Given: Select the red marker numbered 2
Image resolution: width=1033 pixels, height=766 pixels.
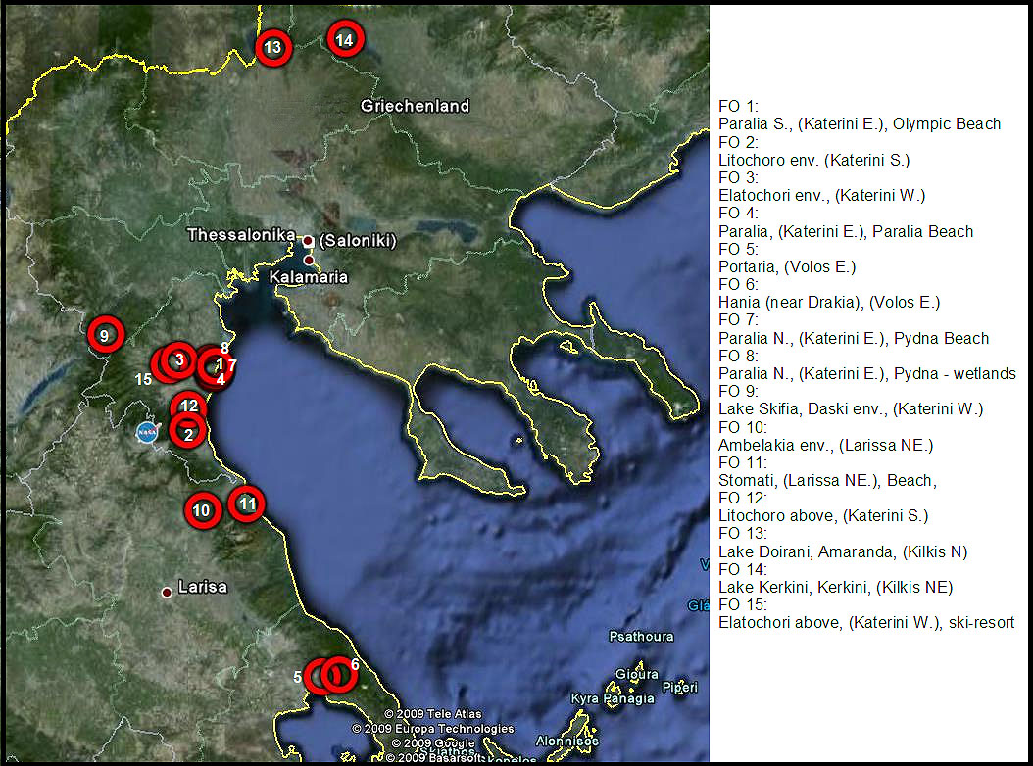Looking at the screenshot, I should pos(187,430).
